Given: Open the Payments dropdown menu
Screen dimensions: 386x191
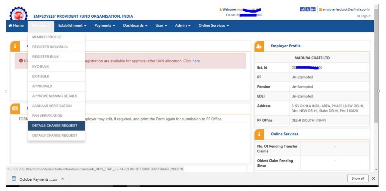Looking at the screenshot, I should [105, 26].
